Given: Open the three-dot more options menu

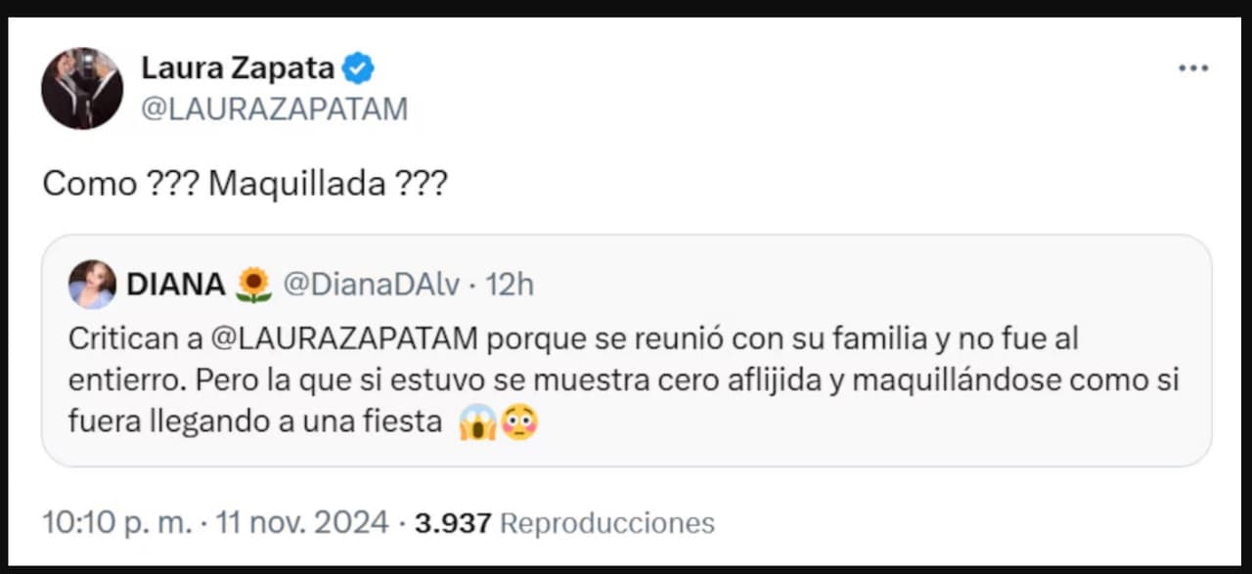Looking at the screenshot, I should [1192, 68].
